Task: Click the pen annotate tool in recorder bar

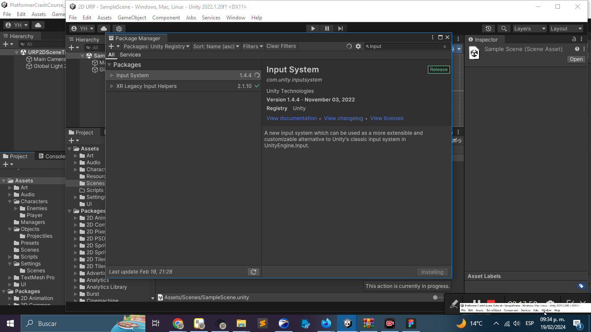Action: pos(454,304)
